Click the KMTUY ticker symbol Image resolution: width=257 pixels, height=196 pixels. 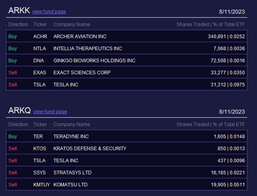pyautogui.click(x=42, y=184)
